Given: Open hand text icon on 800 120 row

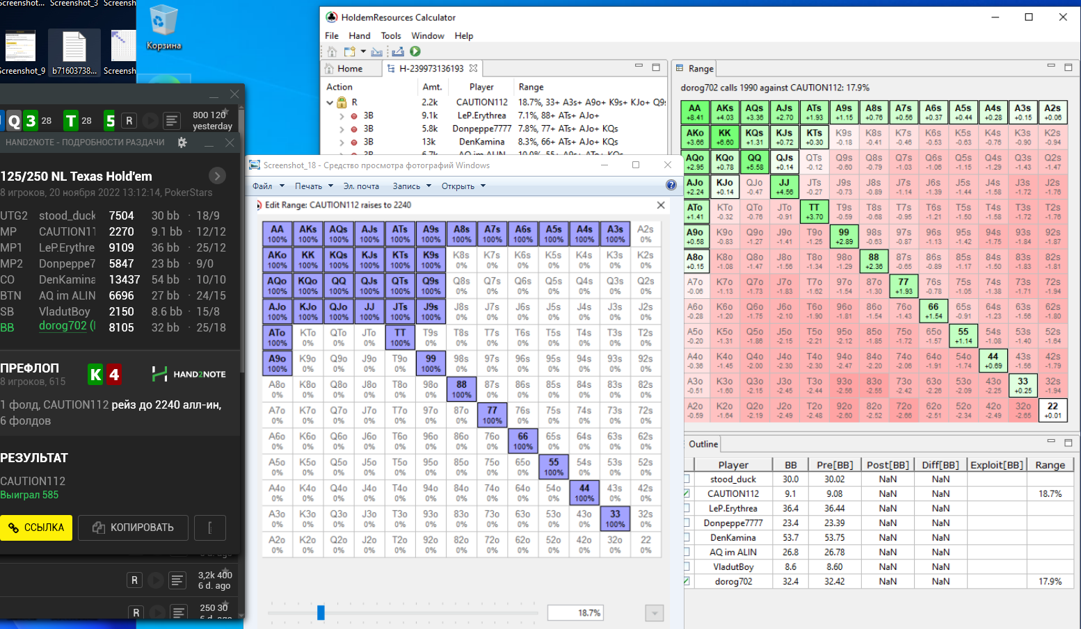Looking at the screenshot, I should coord(172,121).
